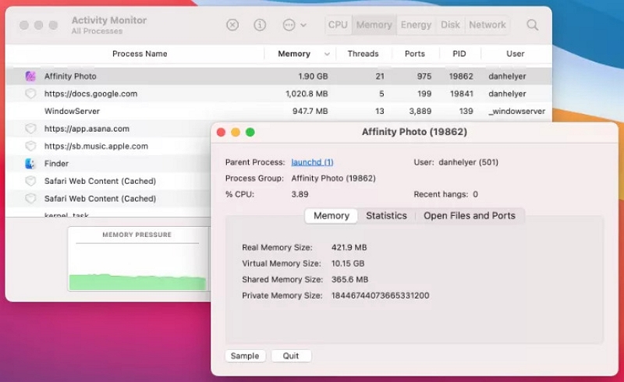Screen dimensions: 624x382
Task: Click the Real Memory Size 421.9 MB value
Action: coord(349,247)
